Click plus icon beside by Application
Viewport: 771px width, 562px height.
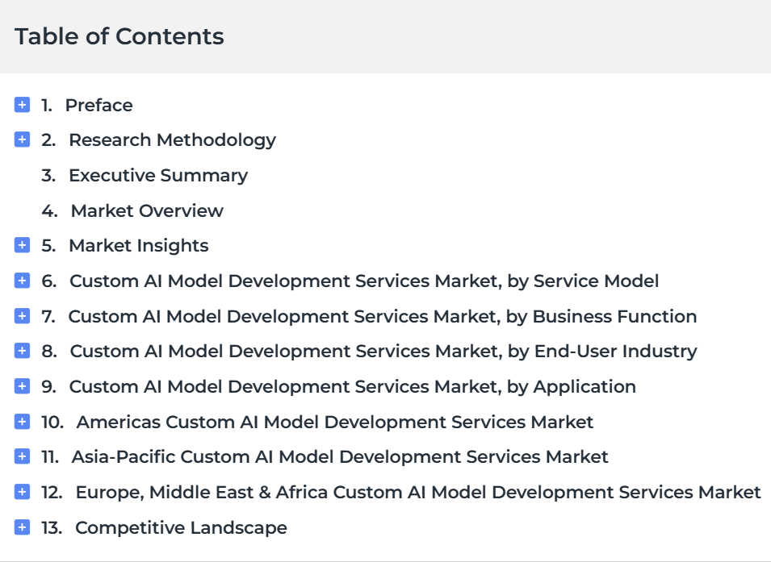[22, 386]
